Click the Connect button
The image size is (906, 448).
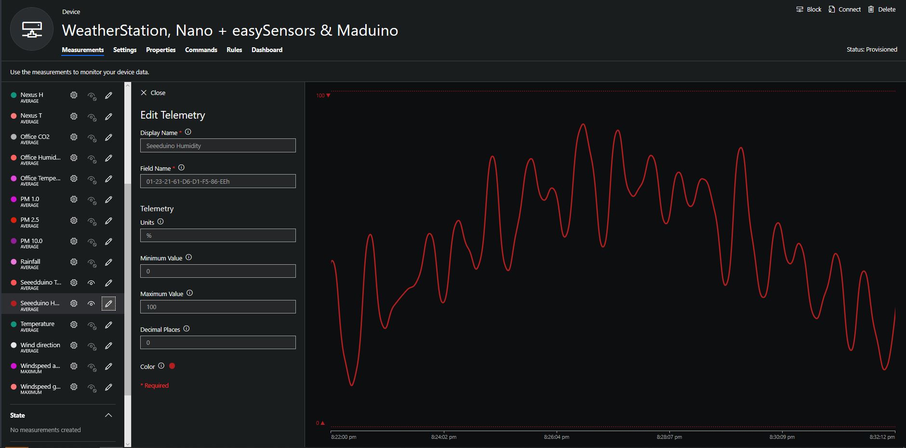coord(844,9)
